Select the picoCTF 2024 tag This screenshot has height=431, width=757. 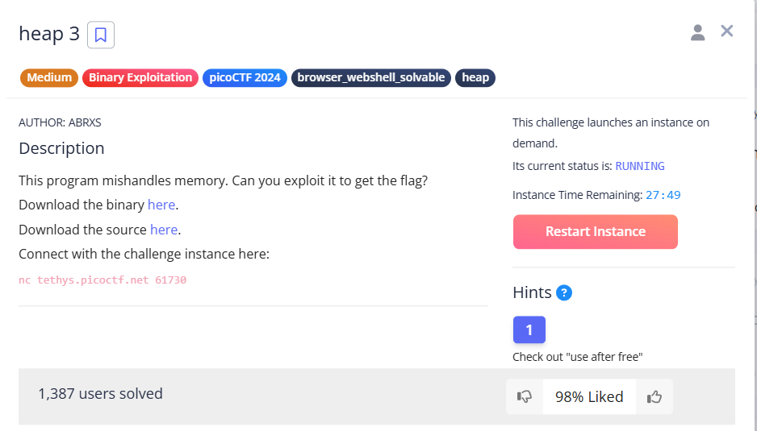(x=245, y=78)
